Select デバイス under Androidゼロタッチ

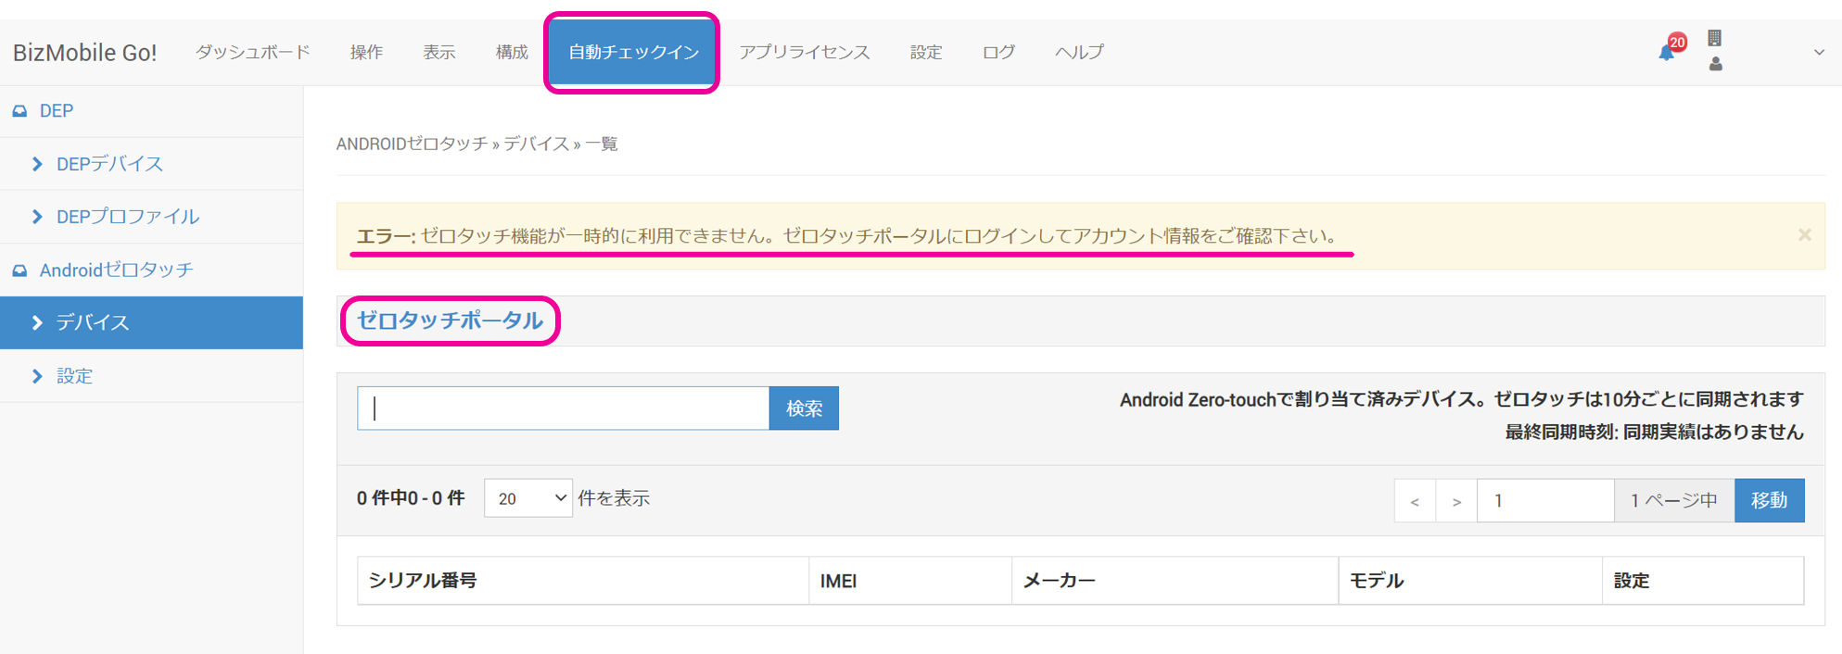(x=93, y=322)
